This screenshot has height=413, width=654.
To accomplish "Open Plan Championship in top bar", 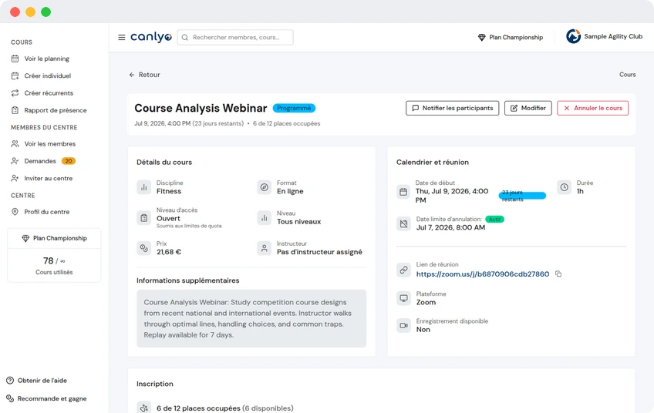I will (511, 38).
